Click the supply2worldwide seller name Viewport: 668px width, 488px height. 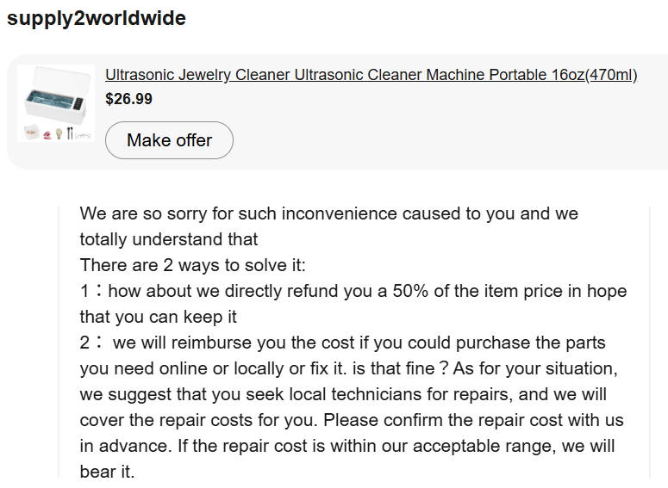click(97, 18)
